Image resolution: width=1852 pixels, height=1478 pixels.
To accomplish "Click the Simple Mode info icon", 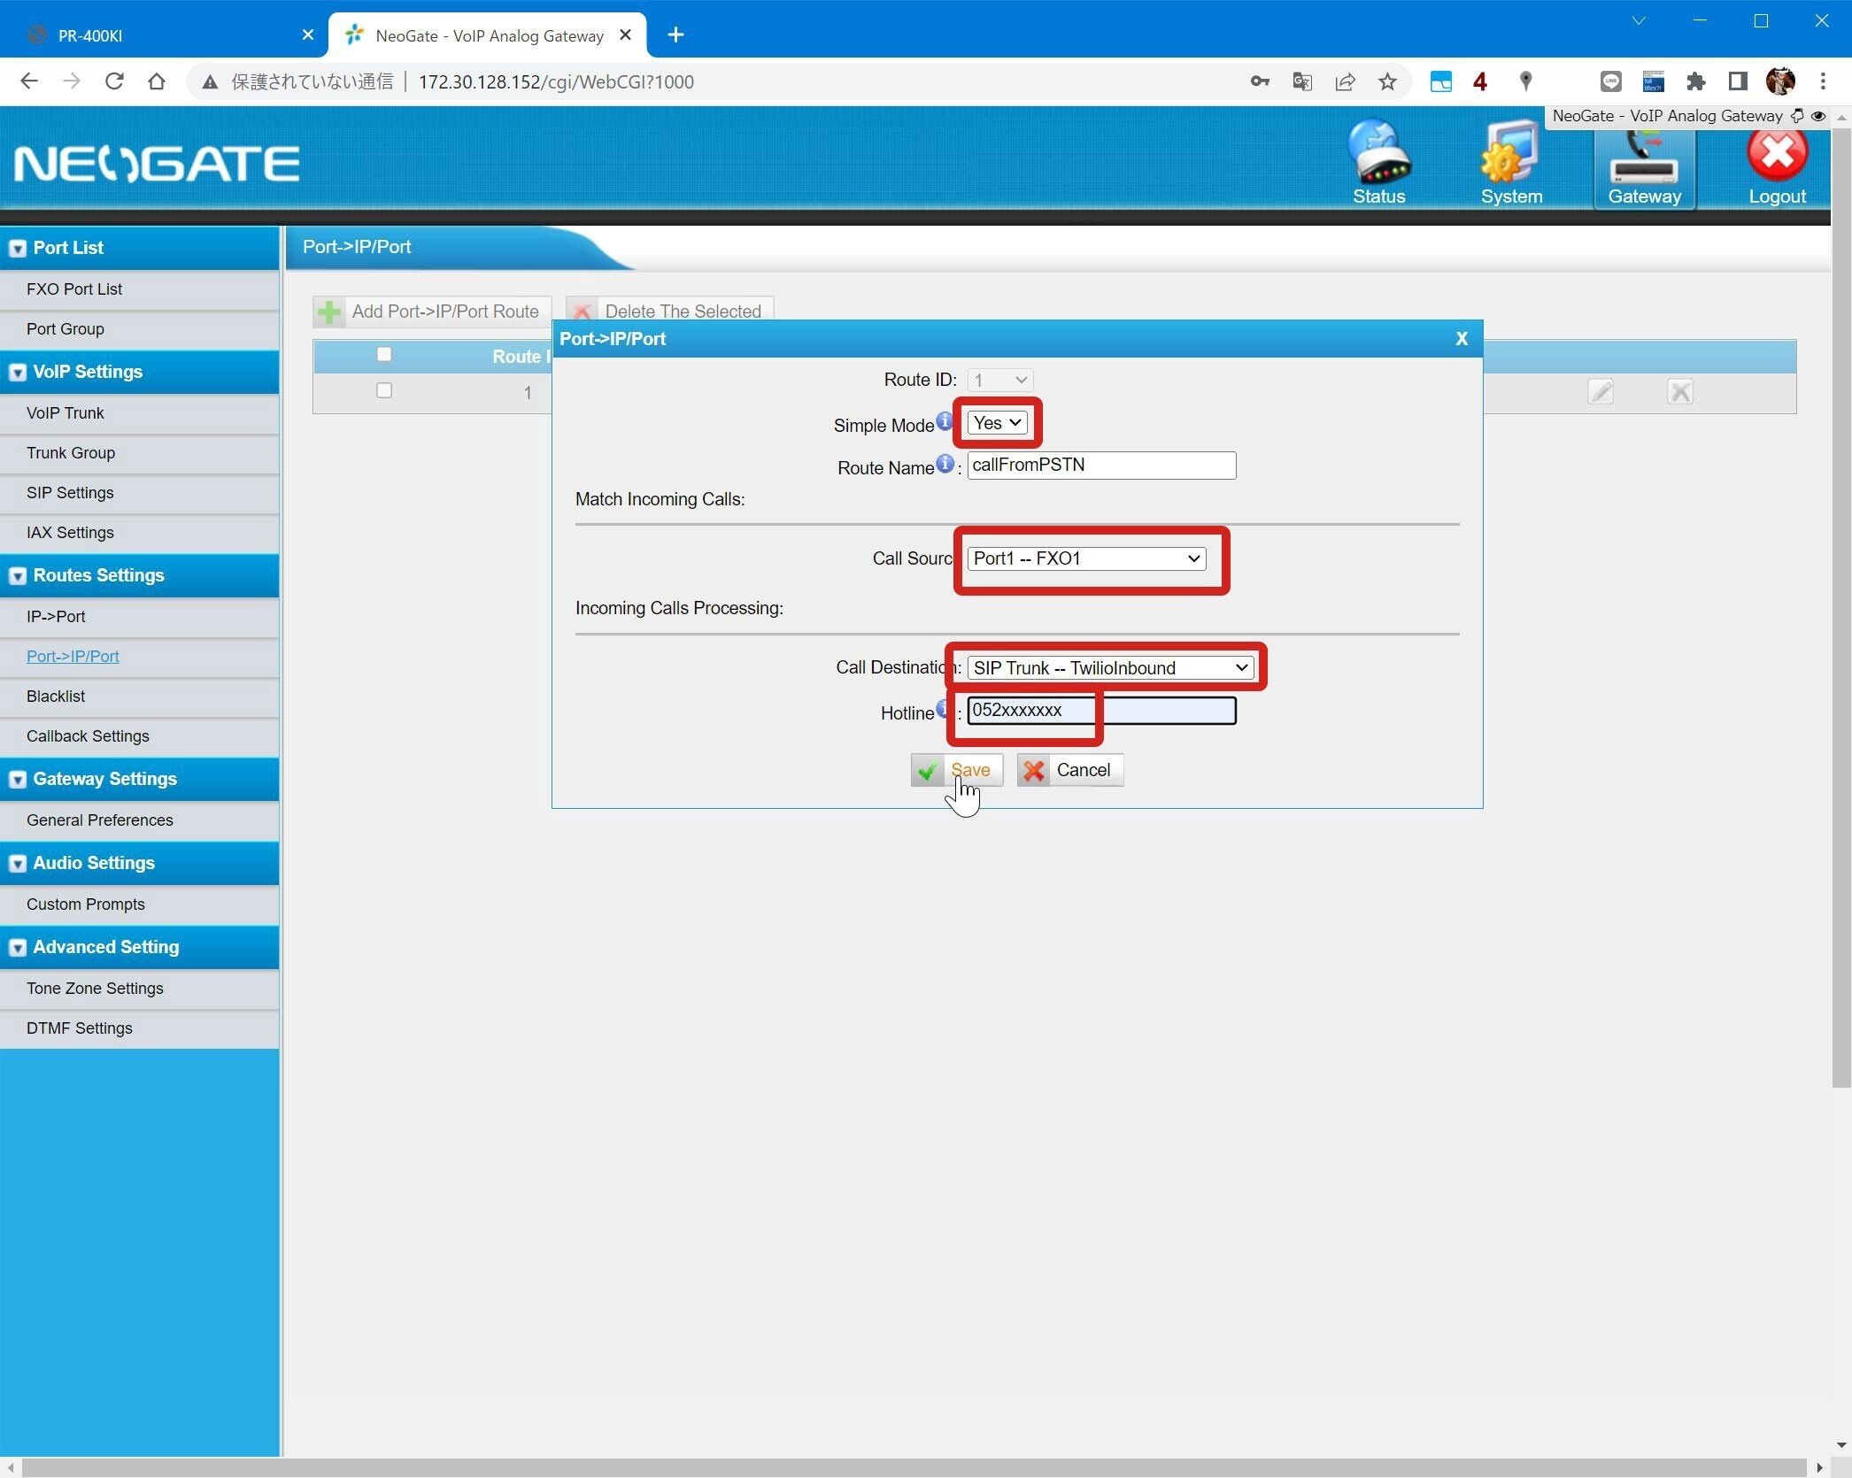I will point(945,420).
